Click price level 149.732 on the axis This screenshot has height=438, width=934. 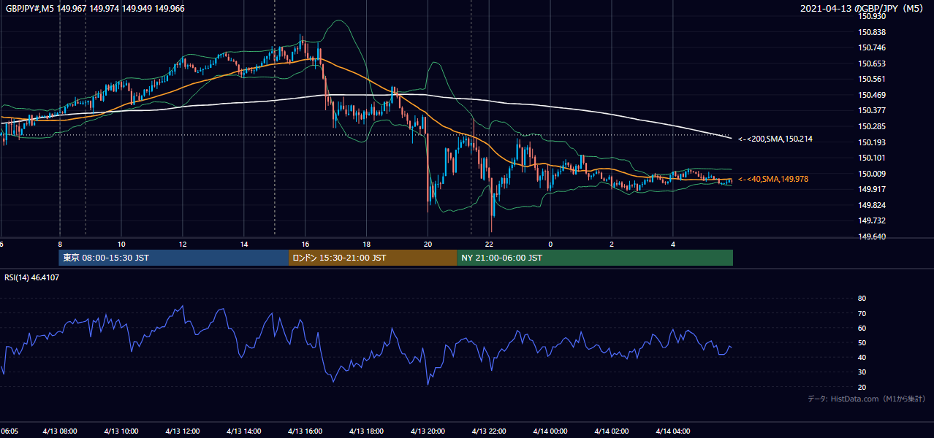coord(871,220)
